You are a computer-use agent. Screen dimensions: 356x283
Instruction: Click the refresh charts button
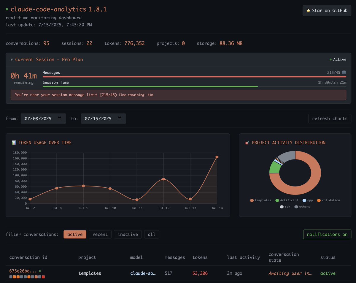coord(330,118)
